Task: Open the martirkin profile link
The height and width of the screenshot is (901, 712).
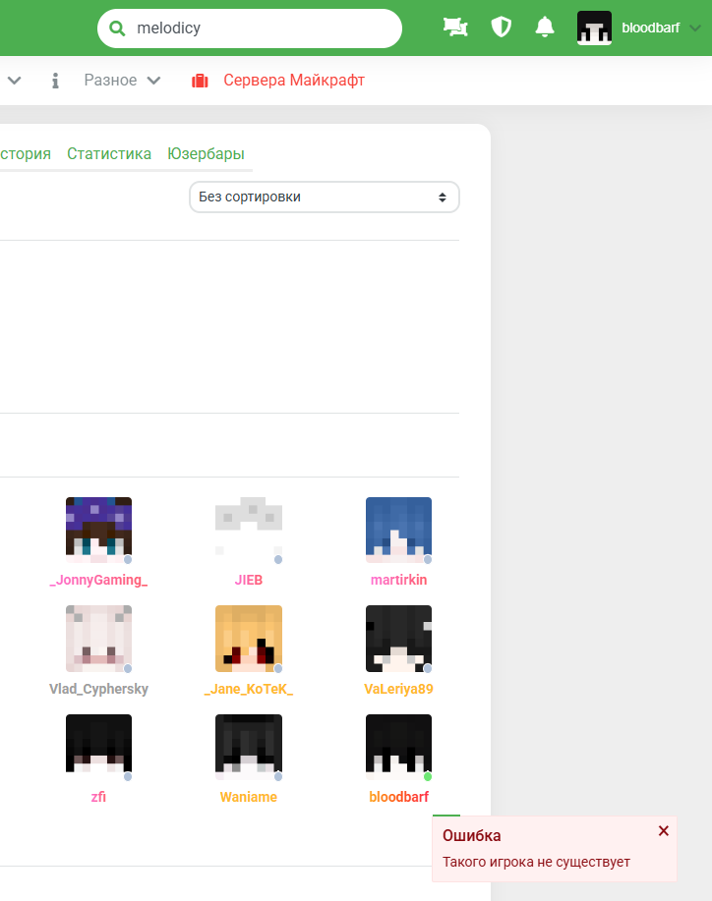Action: [398, 580]
